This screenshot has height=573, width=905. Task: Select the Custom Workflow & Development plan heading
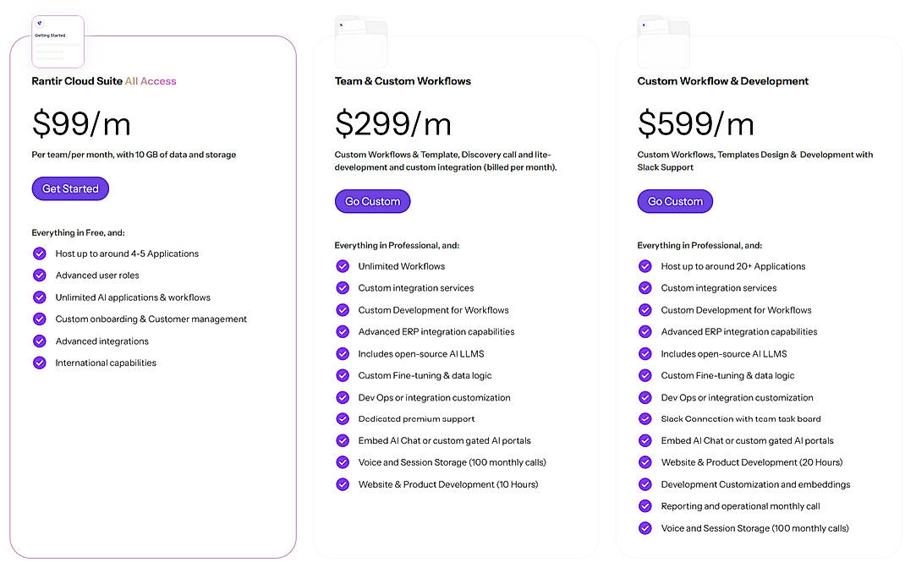click(x=722, y=81)
